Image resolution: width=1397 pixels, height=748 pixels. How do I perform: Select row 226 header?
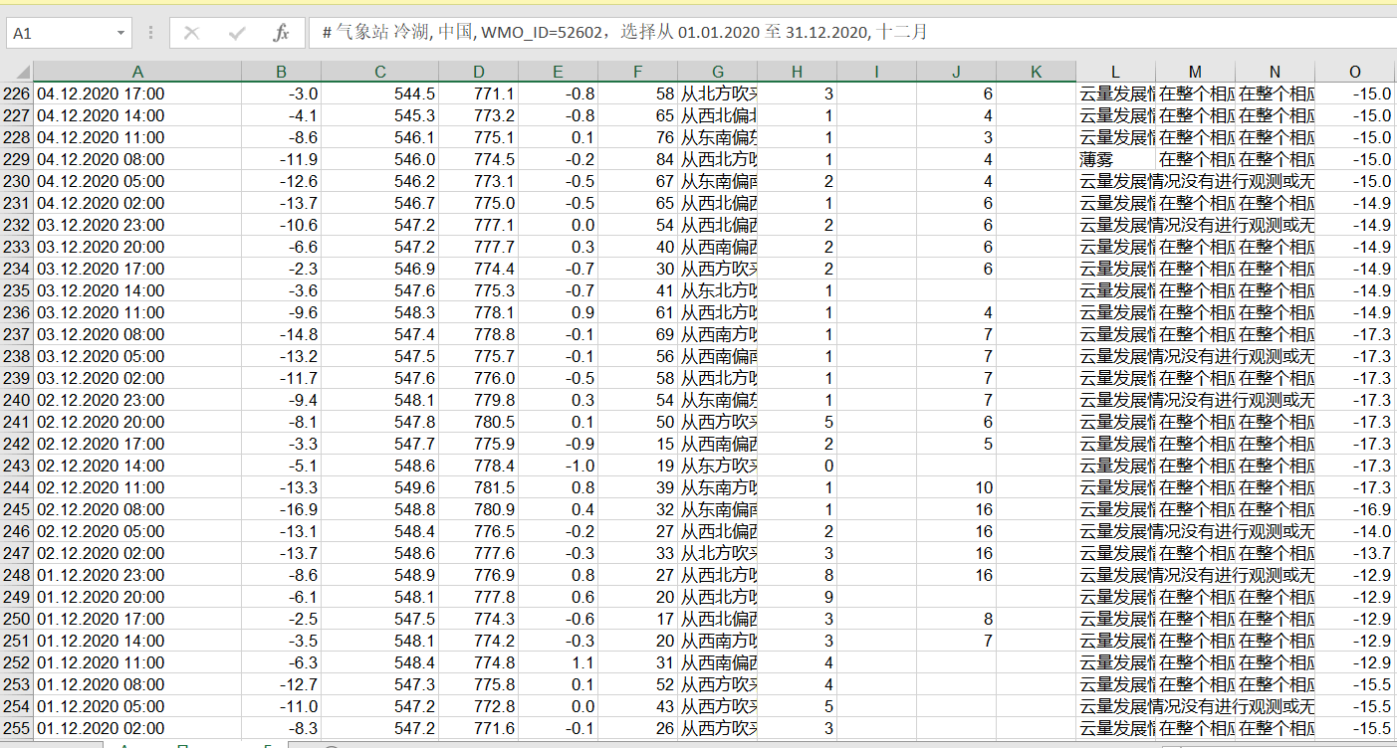(16, 93)
